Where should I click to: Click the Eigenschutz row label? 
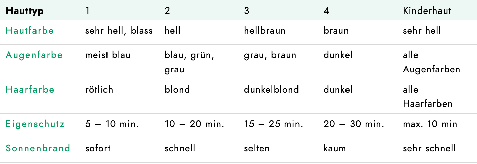point(35,124)
